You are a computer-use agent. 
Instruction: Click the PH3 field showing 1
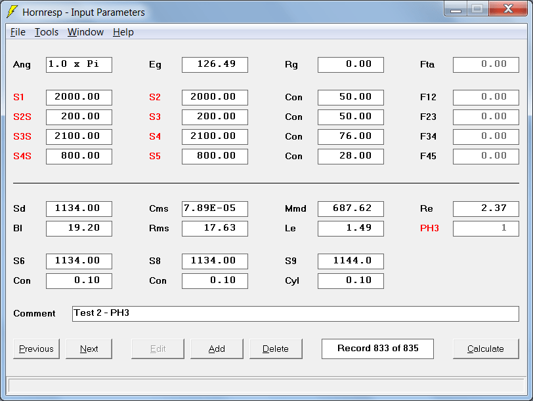[x=486, y=228]
